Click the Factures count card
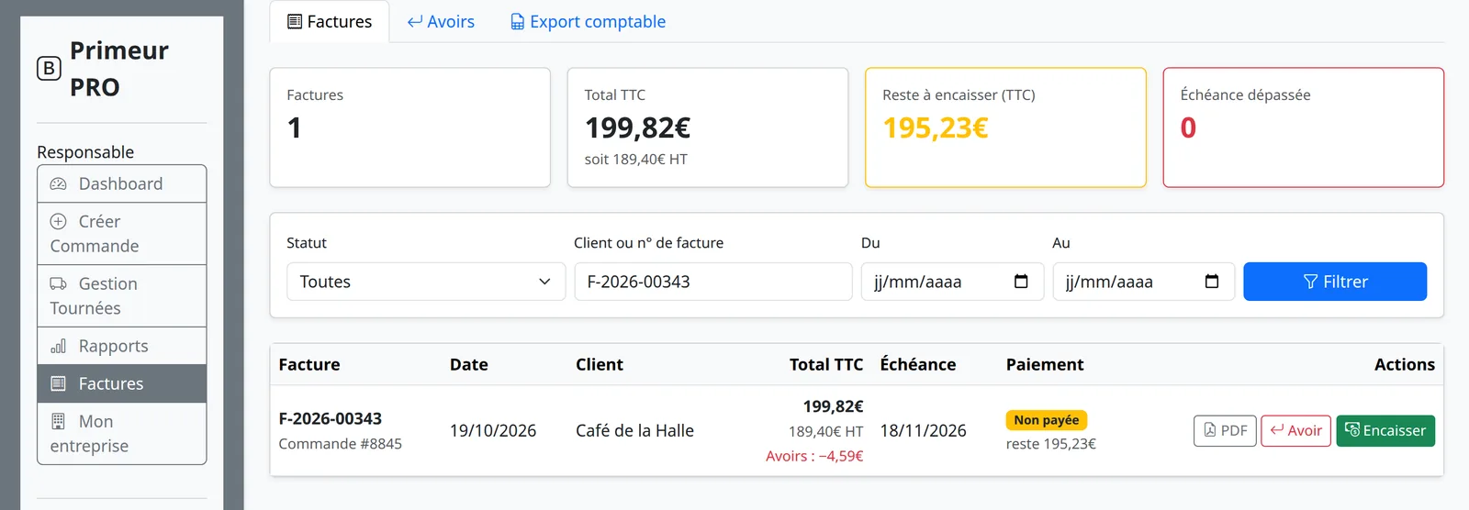The image size is (1469, 510). click(410, 127)
